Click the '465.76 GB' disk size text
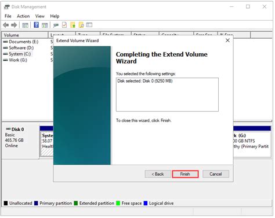The height and width of the screenshot is (218, 275). click(15, 140)
